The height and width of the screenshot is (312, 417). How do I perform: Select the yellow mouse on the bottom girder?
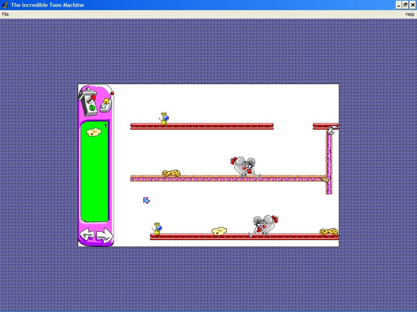(x=157, y=229)
